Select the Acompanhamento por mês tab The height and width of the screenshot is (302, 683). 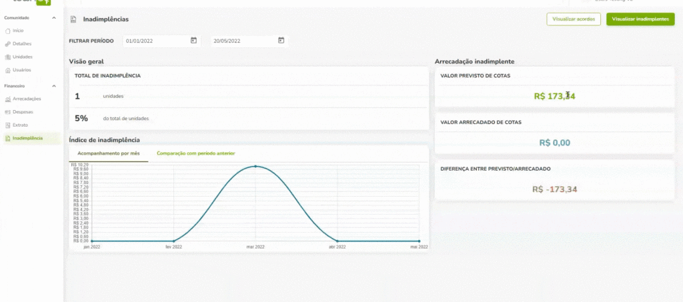coord(109,153)
